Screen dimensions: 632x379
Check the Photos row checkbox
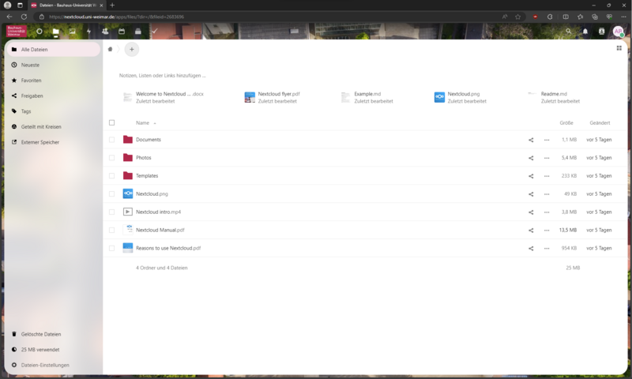pos(111,158)
